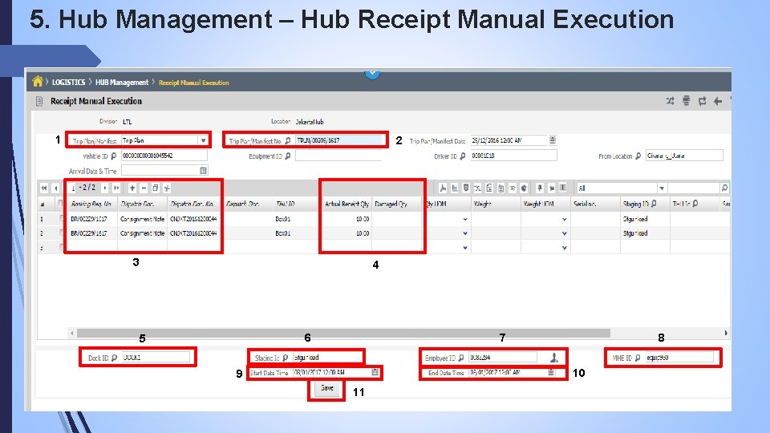Click the Dock ID search icon
The height and width of the screenshot is (433, 770).
pos(115,358)
